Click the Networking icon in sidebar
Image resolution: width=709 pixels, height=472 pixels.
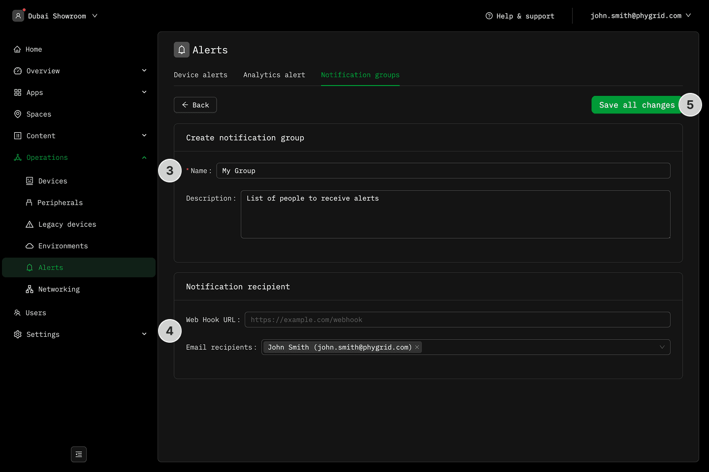(x=30, y=289)
